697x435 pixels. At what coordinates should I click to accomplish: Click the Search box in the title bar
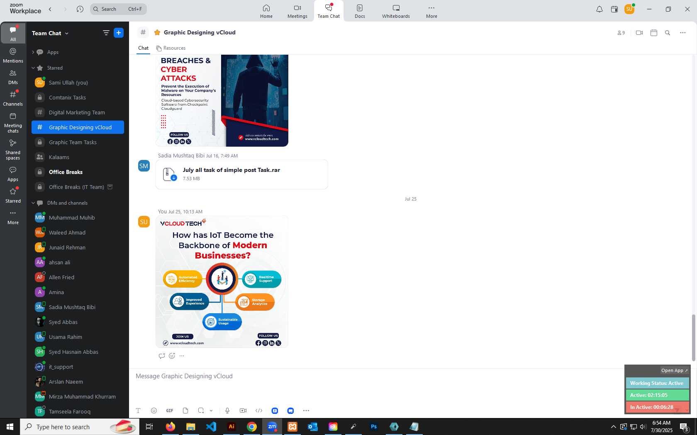click(118, 9)
